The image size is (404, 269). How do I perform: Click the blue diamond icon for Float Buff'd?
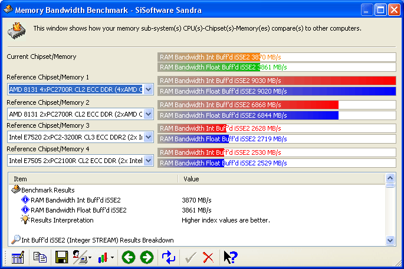[x=25, y=210]
